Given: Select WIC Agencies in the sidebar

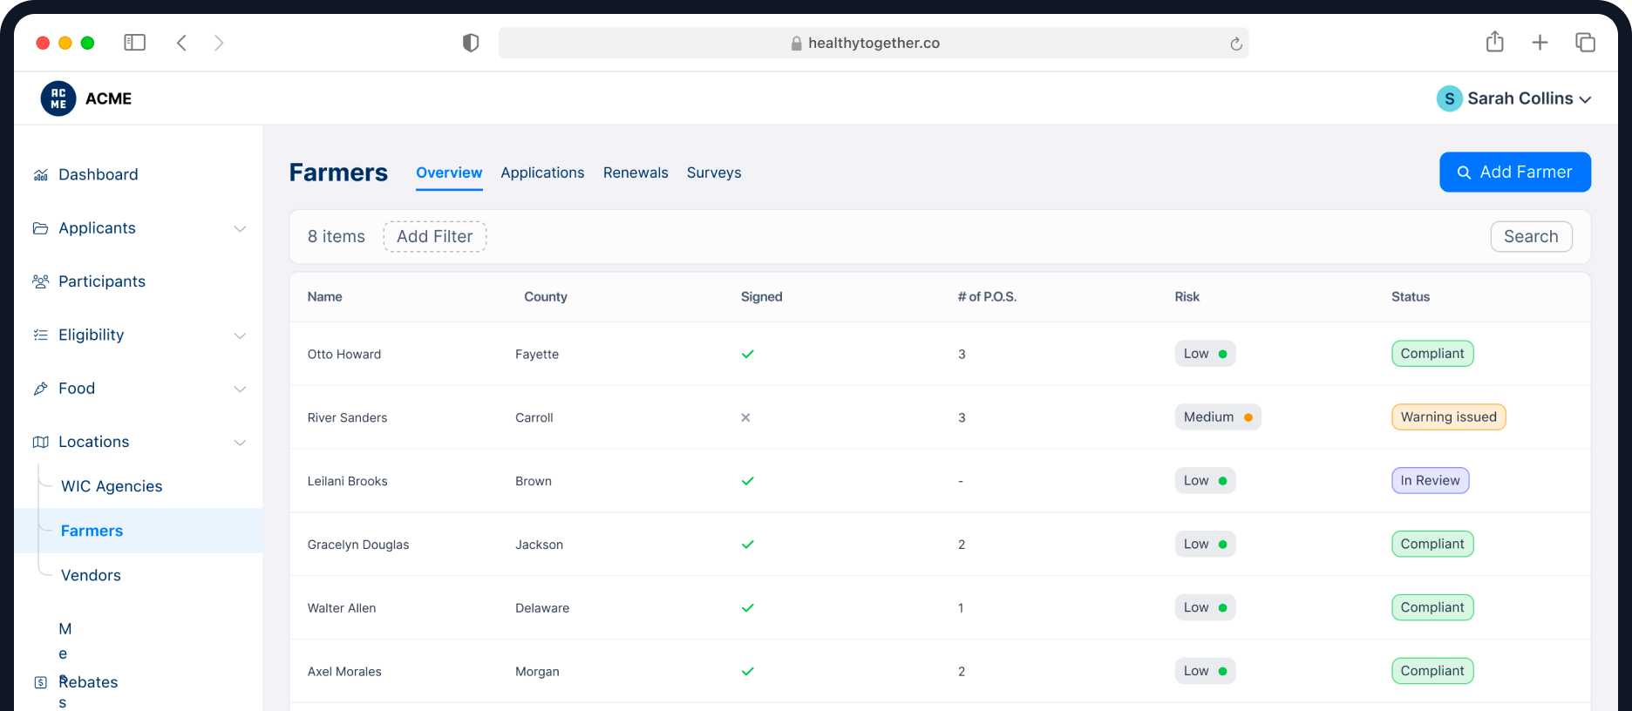Looking at the screenshot, I should [x=112, y=486].
